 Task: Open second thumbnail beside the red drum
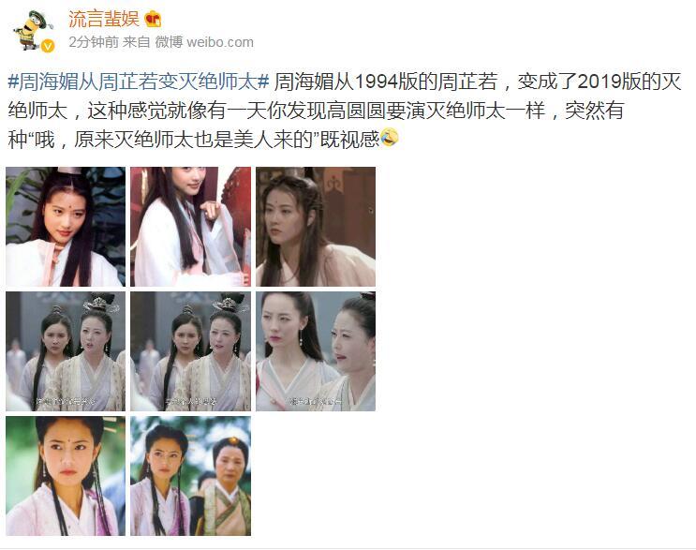click(x=190, y=227)
